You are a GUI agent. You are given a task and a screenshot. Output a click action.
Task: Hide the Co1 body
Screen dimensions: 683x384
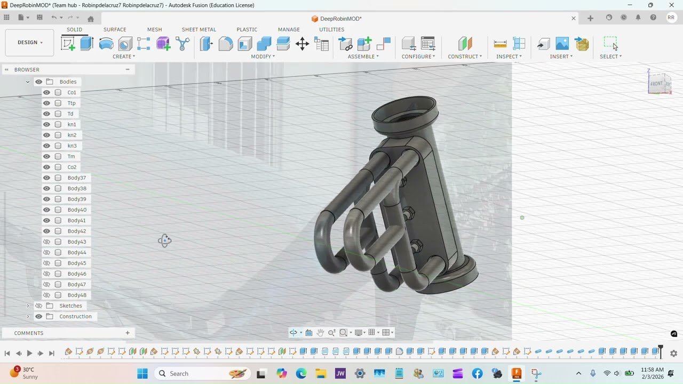(x=46, y=92)
